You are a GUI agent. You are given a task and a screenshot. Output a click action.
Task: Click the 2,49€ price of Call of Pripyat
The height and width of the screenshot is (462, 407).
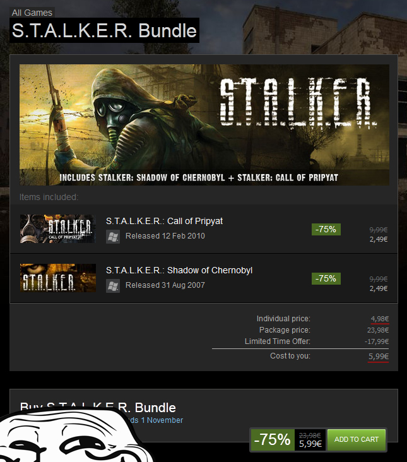[379, 239]
